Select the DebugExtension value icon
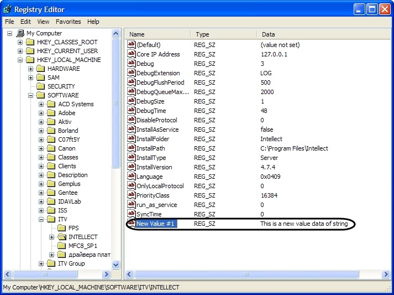The image size is (394, 295). [x=132, y=73]
